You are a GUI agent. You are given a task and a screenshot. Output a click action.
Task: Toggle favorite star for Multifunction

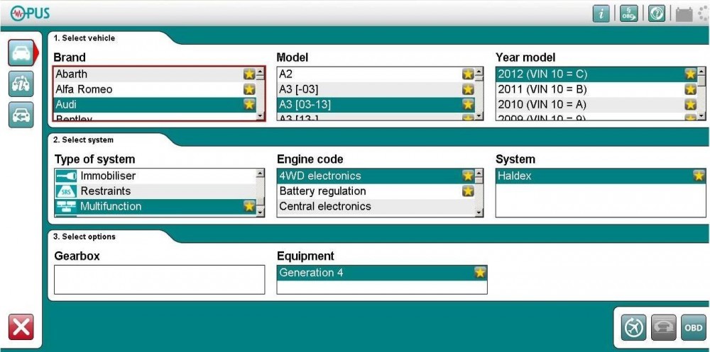pyautogui.click(x=249, y=207)
